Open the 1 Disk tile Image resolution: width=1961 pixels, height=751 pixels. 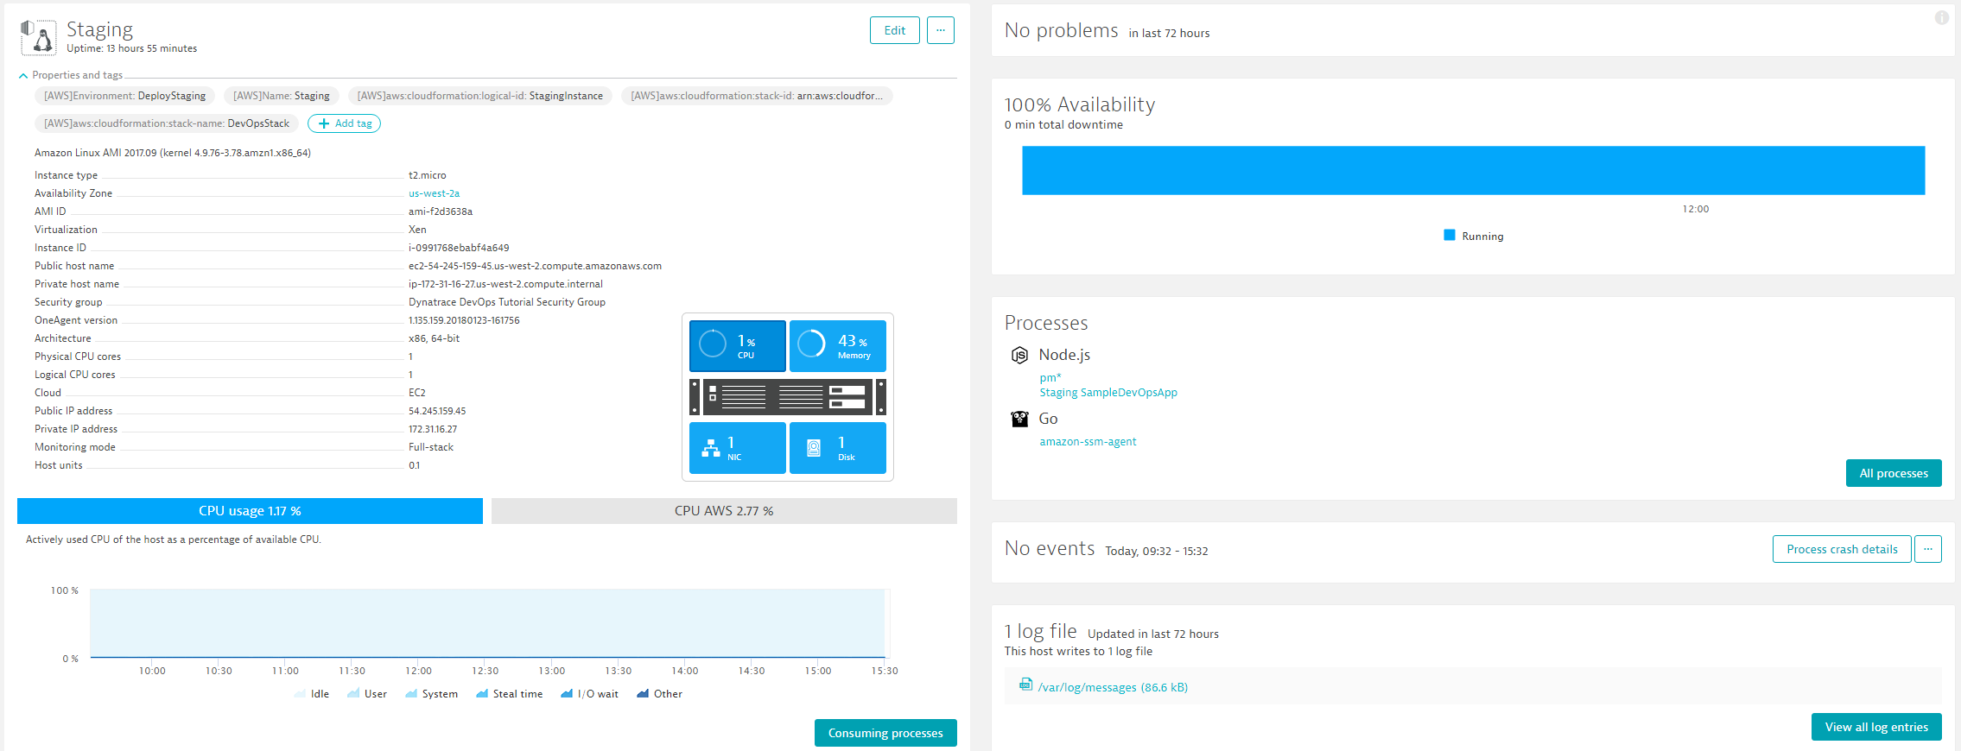pos(838,448)
